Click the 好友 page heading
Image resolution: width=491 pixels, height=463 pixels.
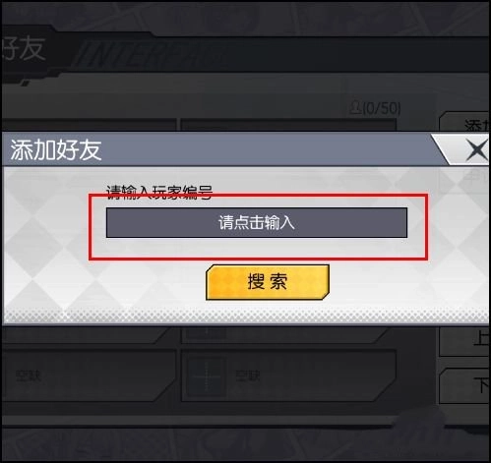(24, 49)
